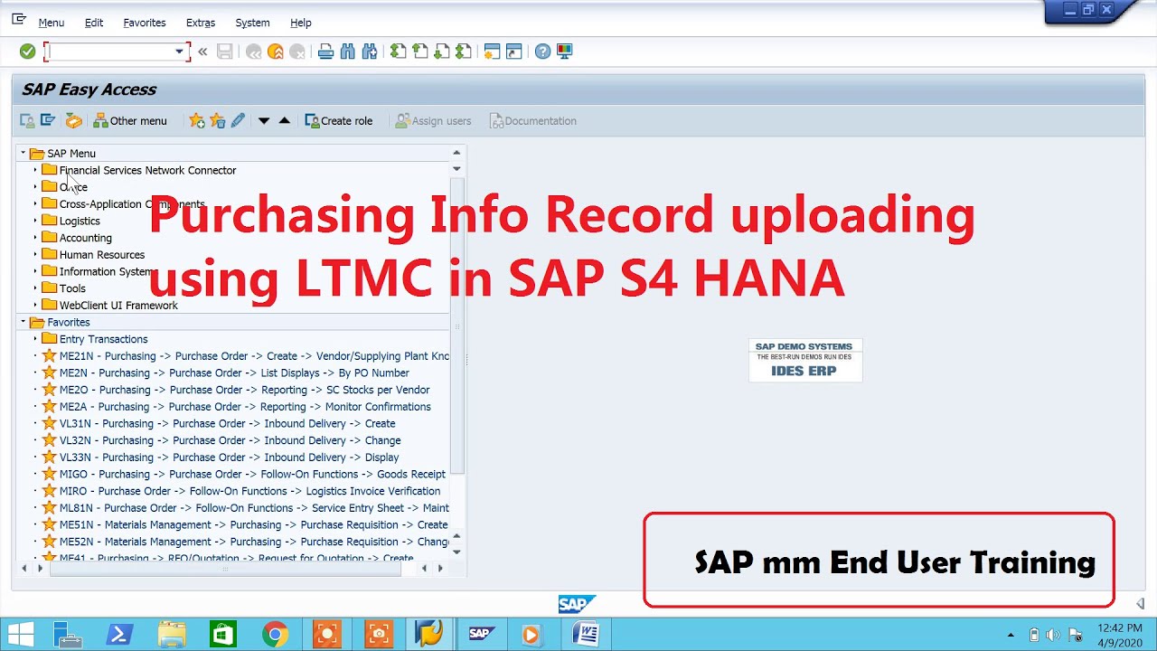Expand the Human Resources folder
1157x651 pixels.
coord(35,255)
